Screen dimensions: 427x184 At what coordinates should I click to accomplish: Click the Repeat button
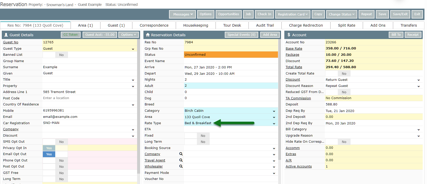[366, 14]
